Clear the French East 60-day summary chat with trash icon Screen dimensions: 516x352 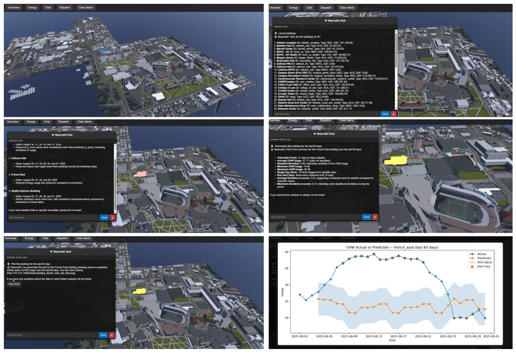click(375, 217)
